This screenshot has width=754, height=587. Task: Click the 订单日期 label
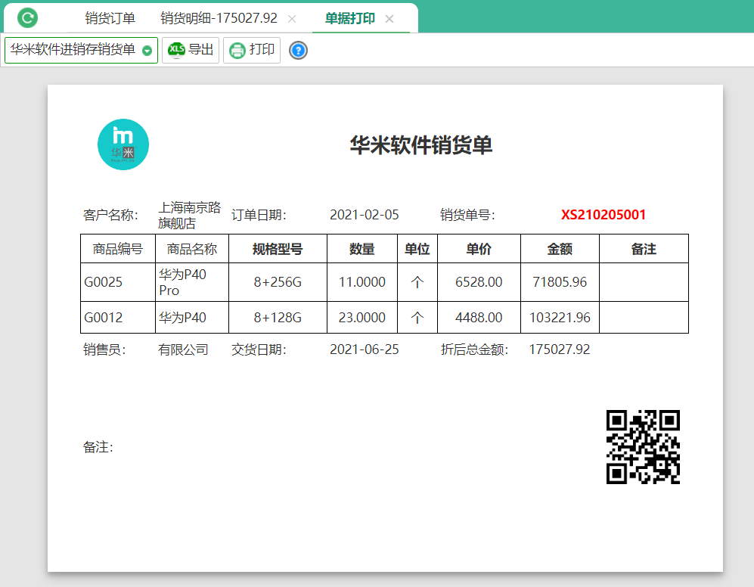pos(259,215)
